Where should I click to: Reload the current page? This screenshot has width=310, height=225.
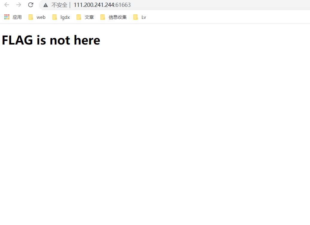coord(31,5)
